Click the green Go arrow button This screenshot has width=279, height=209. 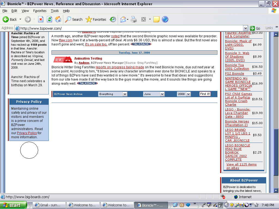(255, 28)
